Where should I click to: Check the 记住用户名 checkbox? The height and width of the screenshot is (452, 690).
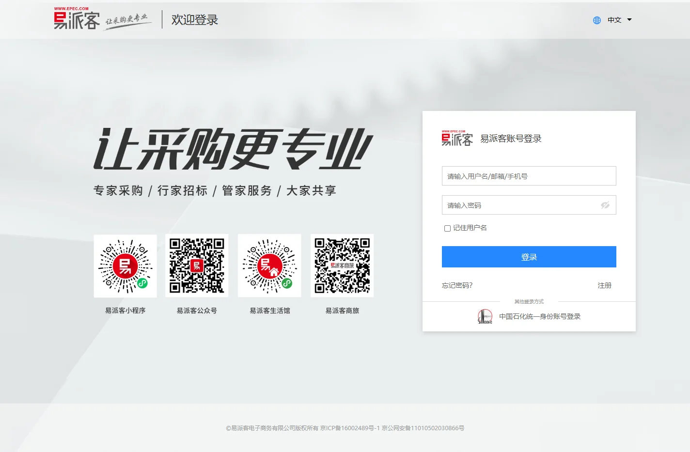click(x=447, y=228)
